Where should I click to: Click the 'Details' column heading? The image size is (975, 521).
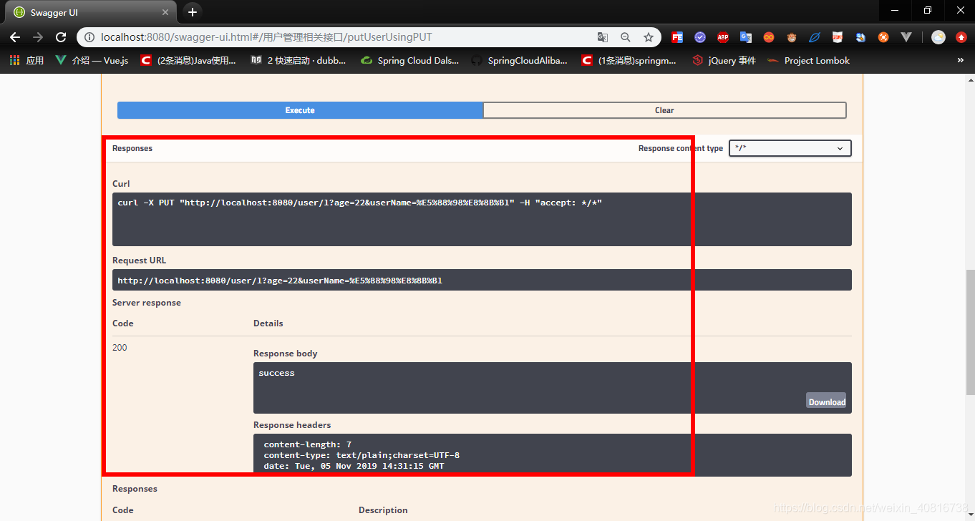(268, 323)
